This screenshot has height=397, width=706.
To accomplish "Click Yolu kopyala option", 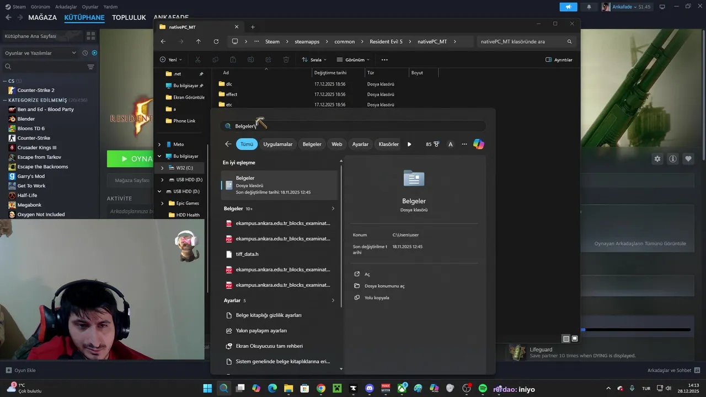I will 372,298.
